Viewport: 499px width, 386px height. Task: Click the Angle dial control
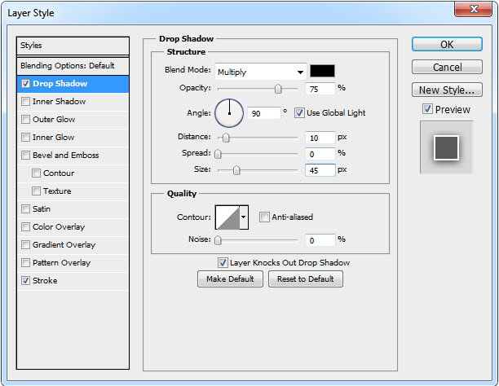pos(229,113)
